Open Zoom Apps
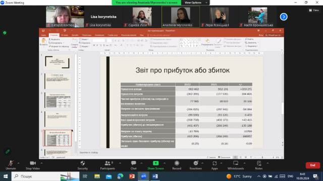323x181 pixels. [214, 165]
